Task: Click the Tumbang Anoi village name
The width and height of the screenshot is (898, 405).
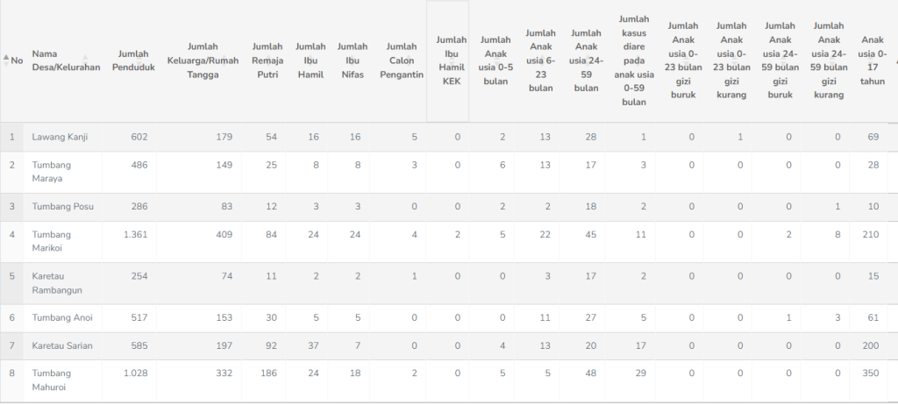Action: point(62,318)
